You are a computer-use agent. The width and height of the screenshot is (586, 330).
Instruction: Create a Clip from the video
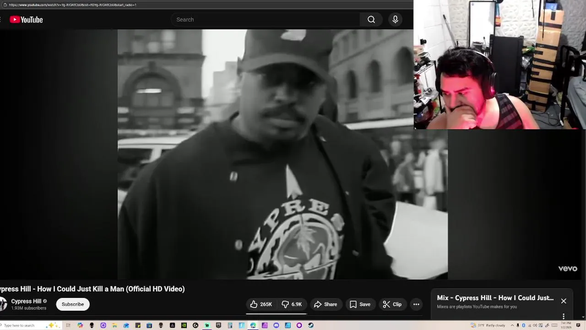click(x=392, y=304)
